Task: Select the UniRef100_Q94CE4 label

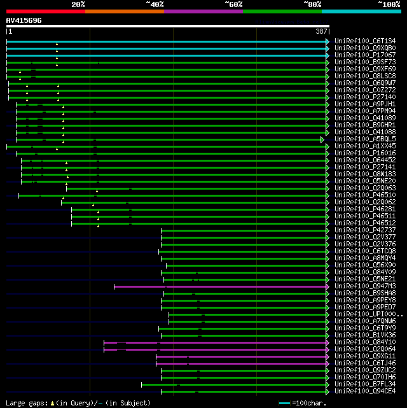Action: coord(365,391)
